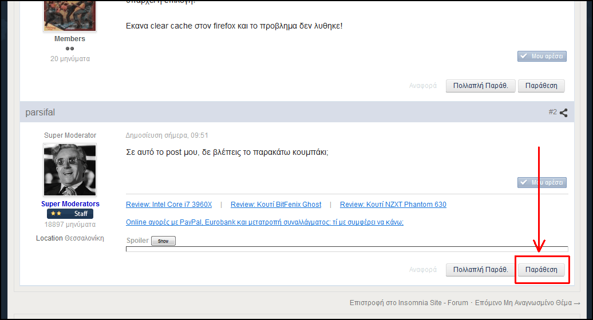The width and height of the screenshot is (593, 320).
Task: Click Πολλαπλή Παράθ. on the first post
Action: pyautogui.click(x=480, y=86)
